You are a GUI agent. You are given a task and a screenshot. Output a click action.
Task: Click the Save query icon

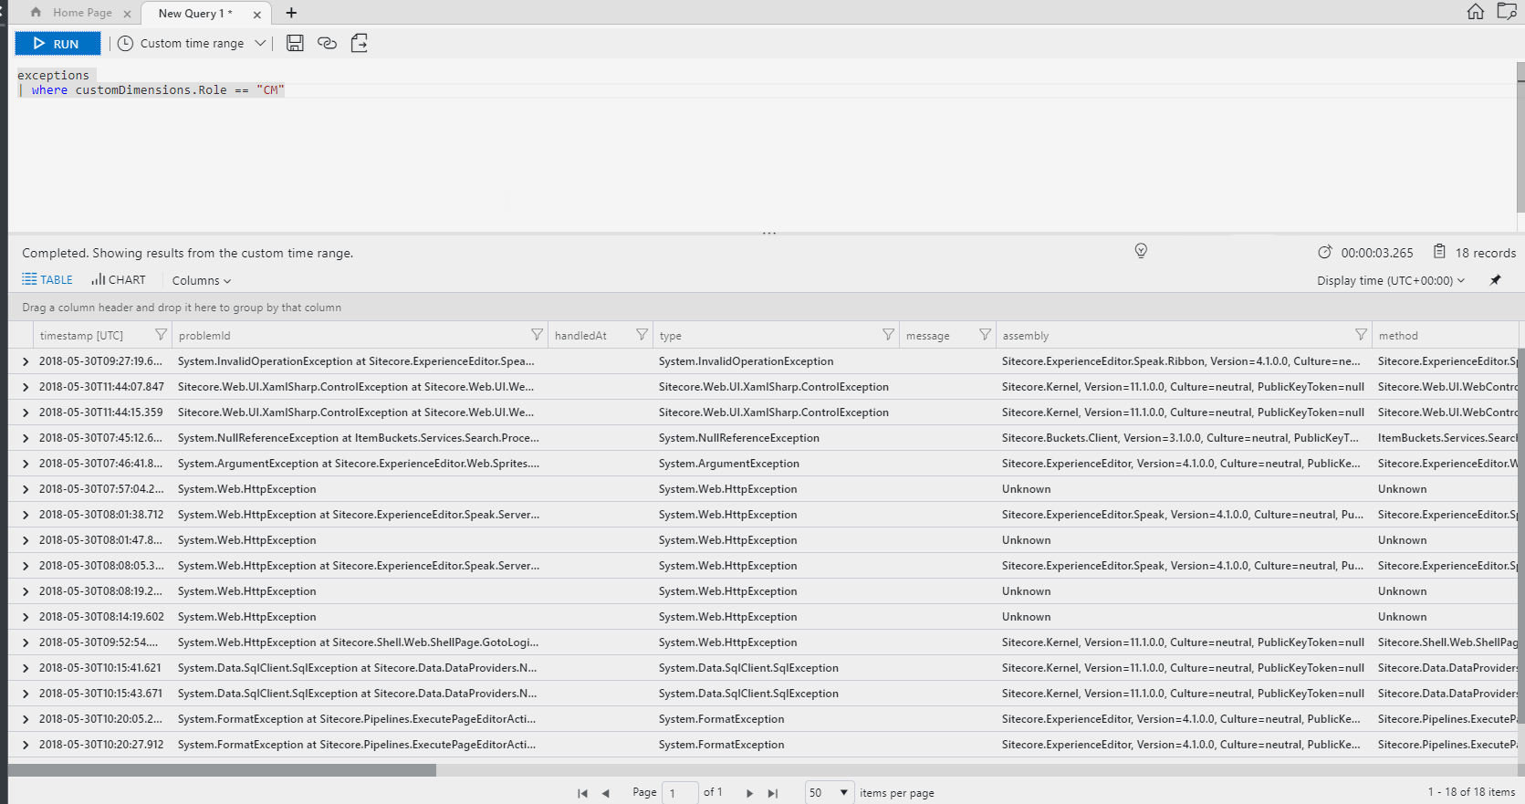[x=295, y=43]
